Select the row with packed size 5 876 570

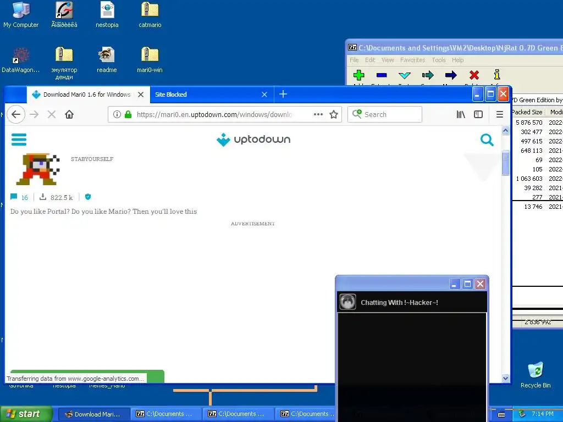point(537,123)
